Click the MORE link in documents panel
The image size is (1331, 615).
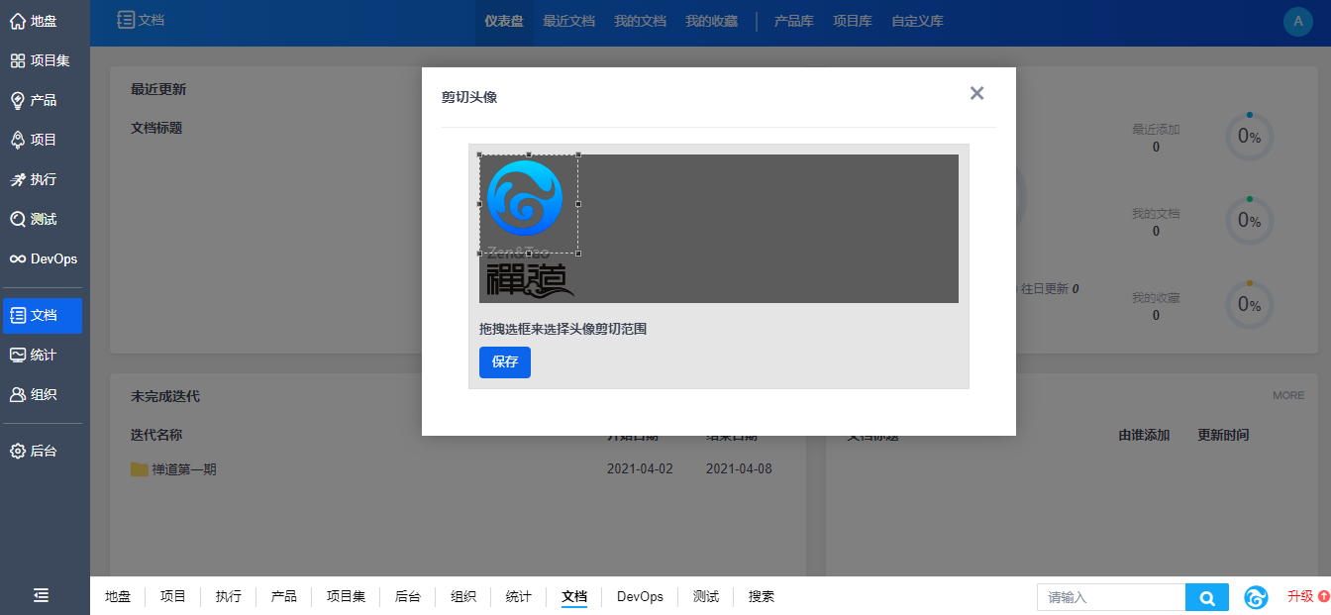1287,395
